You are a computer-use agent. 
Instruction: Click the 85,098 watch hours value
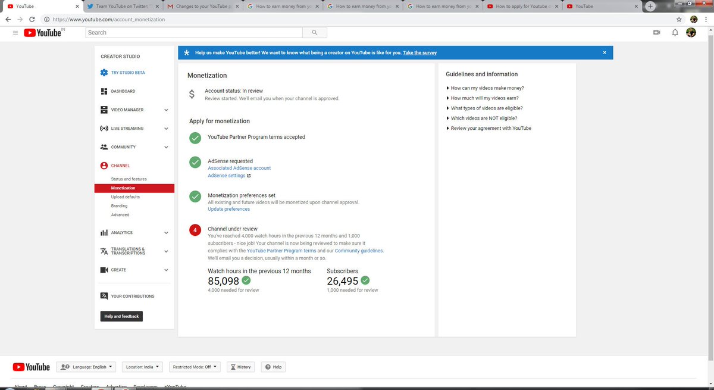(x=223, y=280)
